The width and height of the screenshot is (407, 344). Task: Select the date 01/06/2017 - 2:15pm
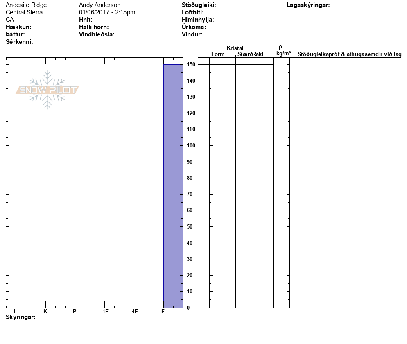107,12
